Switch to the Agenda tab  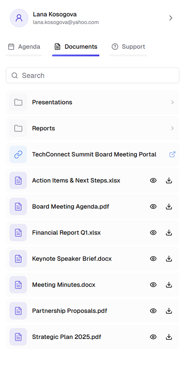[x=24, y=47]
